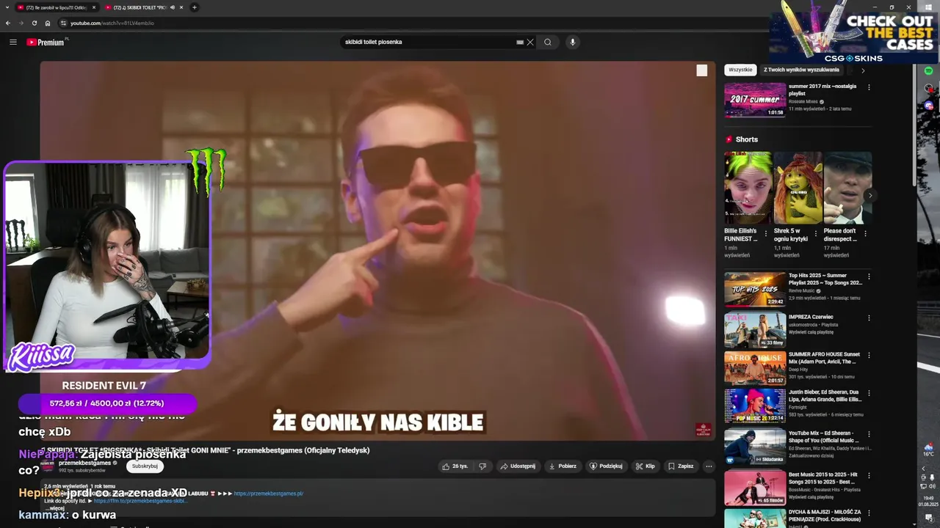Open 'Shrek 5 w ogniu krytyki' short
The image size is (940, 528).
coord(798,188)
